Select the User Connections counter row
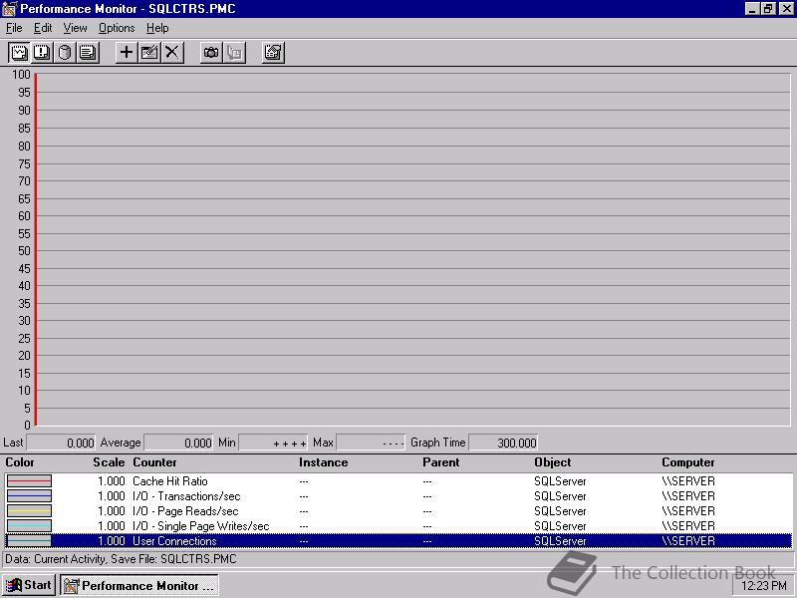The image size is (797, 598). pos(398,540)
